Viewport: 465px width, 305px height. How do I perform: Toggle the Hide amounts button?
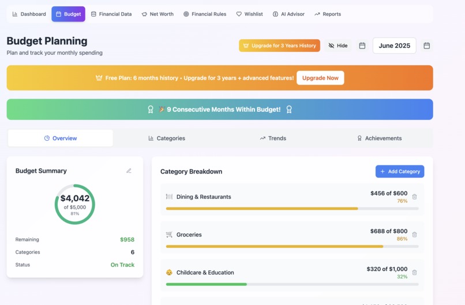point(337,46)
